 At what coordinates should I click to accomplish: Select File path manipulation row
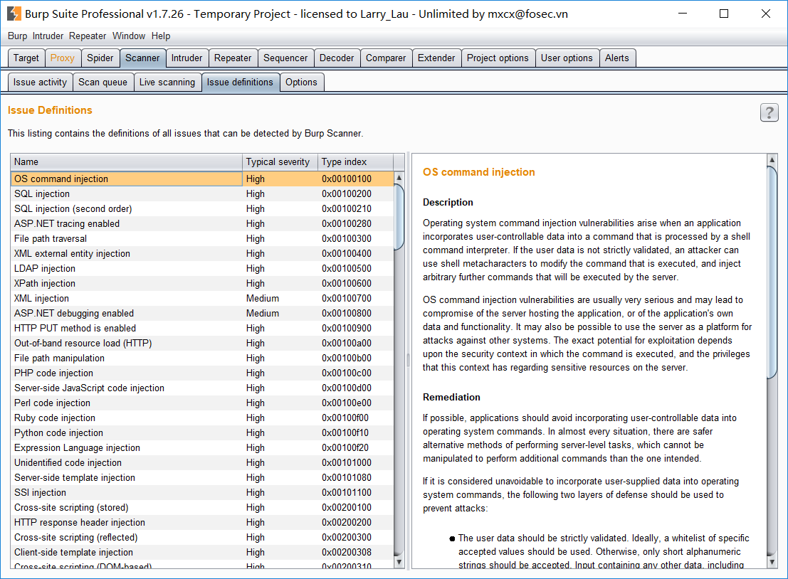[202, 358]
